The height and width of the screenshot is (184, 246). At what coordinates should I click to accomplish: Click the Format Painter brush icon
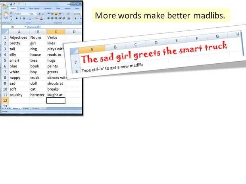tap(11, 19)
